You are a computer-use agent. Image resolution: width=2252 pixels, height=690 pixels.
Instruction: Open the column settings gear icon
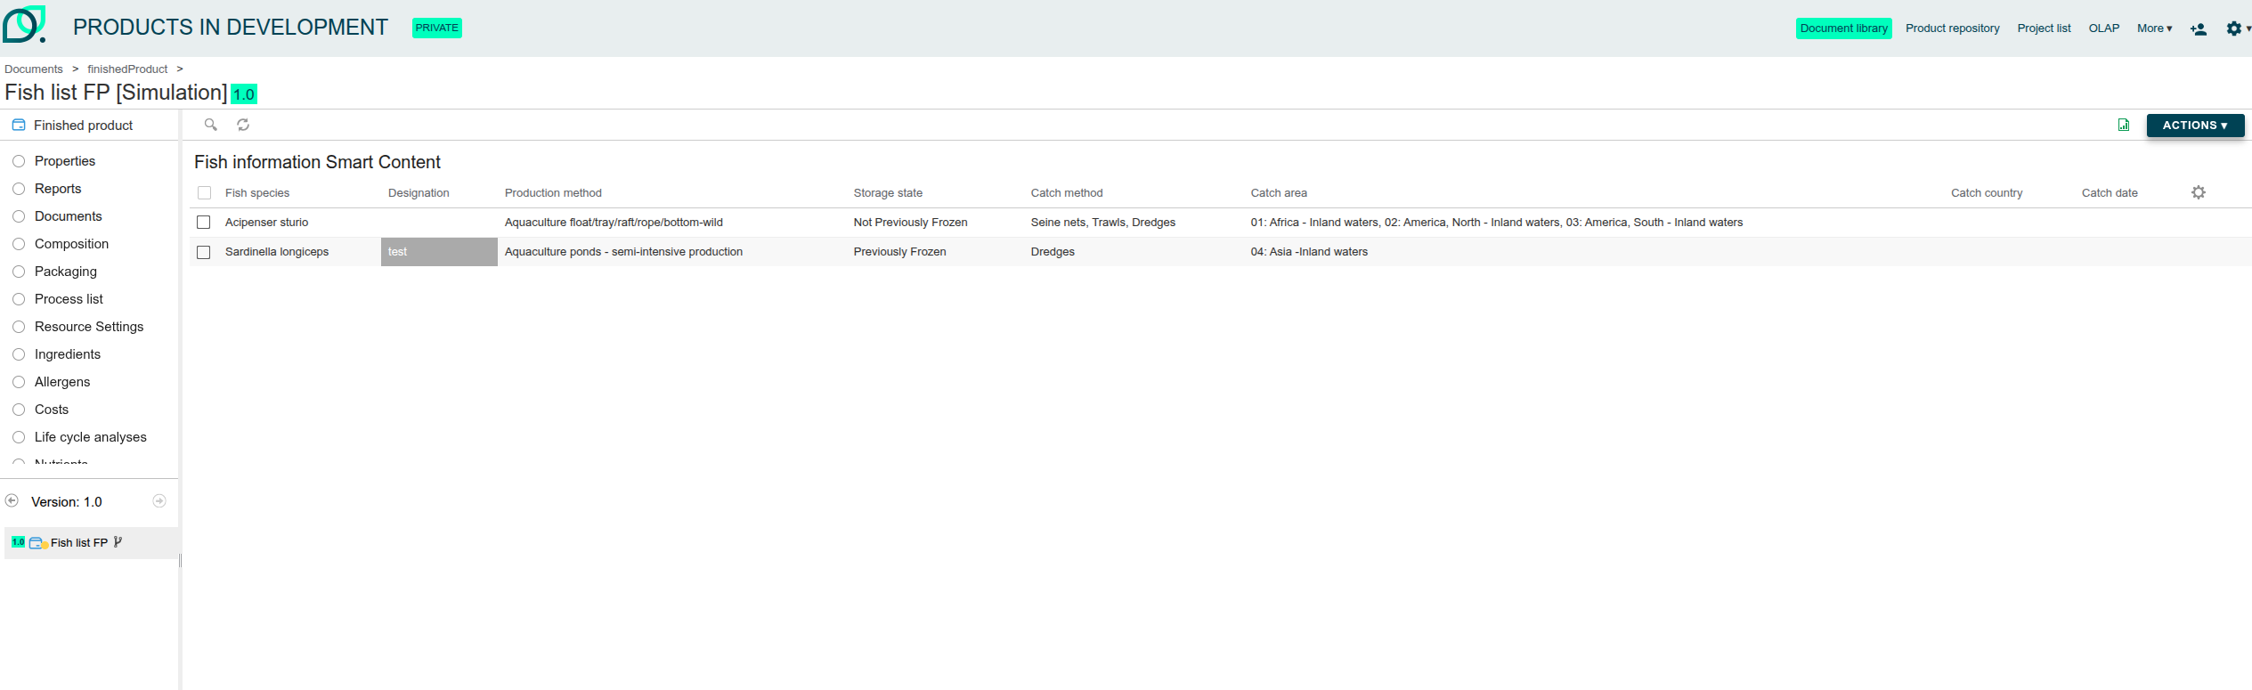(2198, 192)
